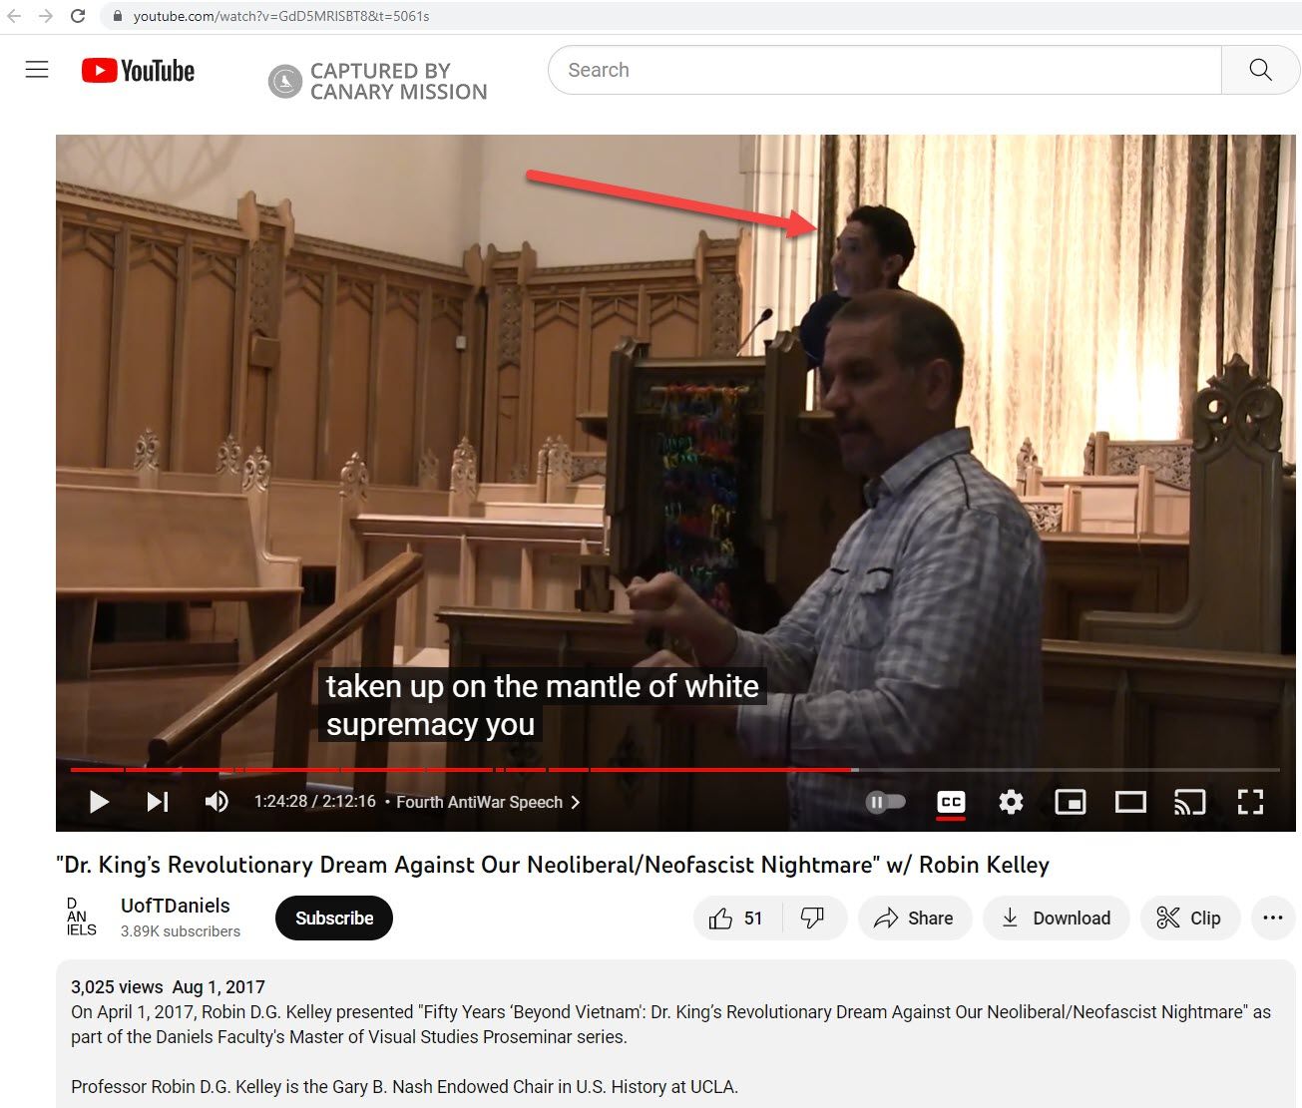
Task: Dislike the video with thumbs down
Action: [x=813, y=919]
